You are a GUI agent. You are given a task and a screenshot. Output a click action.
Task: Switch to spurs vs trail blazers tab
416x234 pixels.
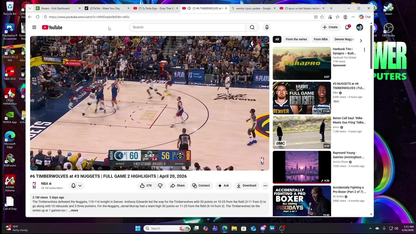[x=302, y=8]
